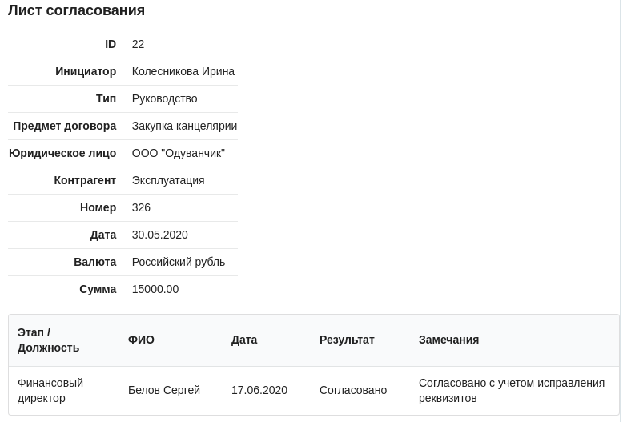
Task: Click the "ФИО" column header
Action: point(141,340)
